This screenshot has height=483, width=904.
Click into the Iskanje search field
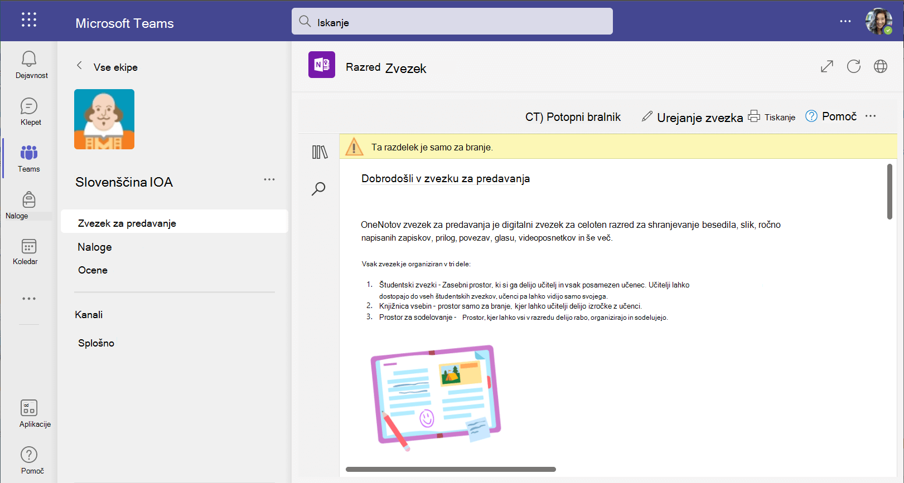click(x=452, y=21)
